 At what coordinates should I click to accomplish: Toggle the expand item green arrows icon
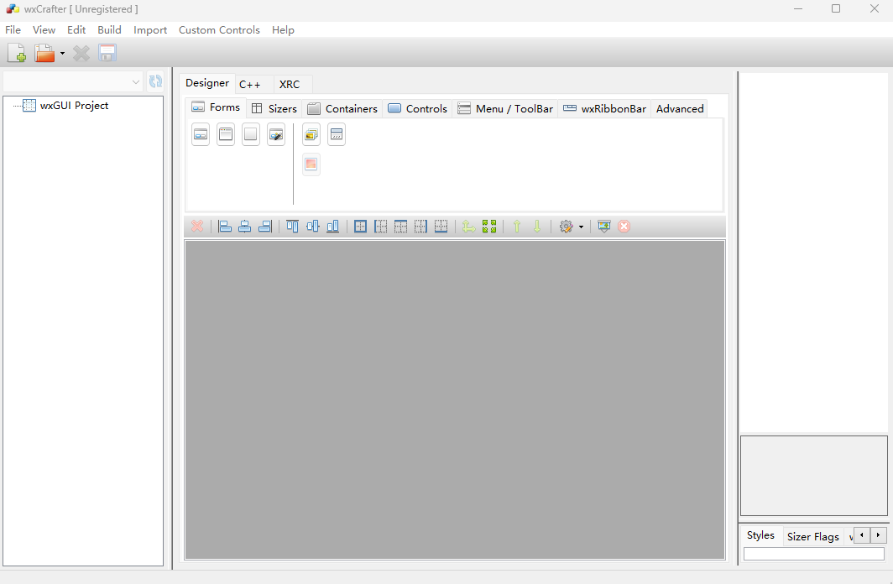click(x=489, y=227)
